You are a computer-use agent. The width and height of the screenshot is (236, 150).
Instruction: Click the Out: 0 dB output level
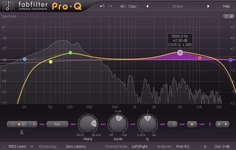pyautogui.click(x=222, y=146)
